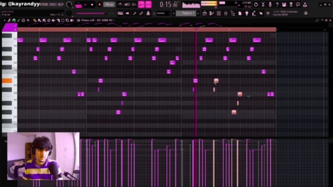This screenshot has width=333, height=187.
Task: Toggle typing keyboard to piano icon
Action: point(120,13)
